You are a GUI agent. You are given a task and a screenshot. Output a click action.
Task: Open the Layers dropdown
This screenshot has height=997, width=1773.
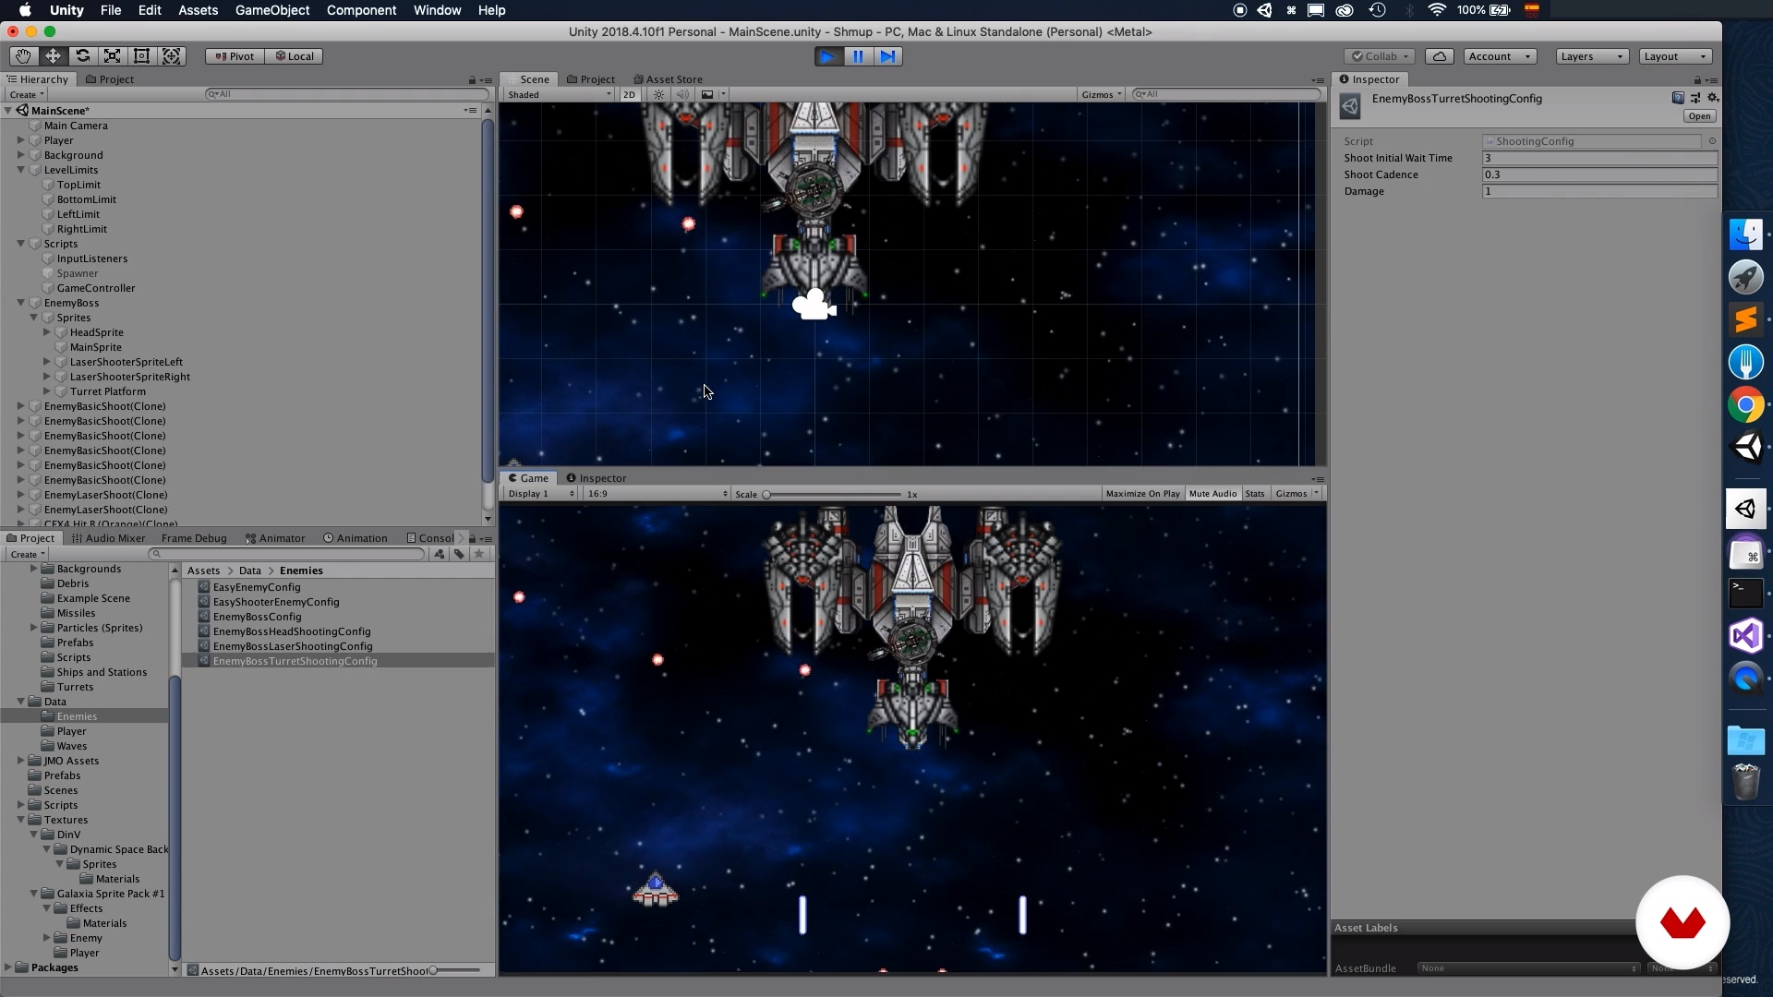[1592, 56]
